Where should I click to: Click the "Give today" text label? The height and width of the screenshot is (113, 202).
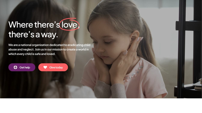pos(56,67)
